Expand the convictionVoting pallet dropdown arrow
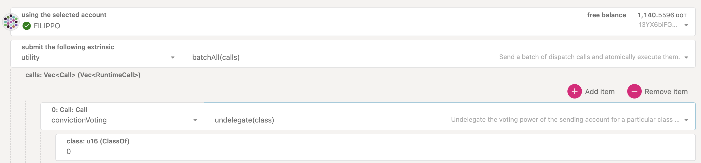The height and width of the screenshot is (163, 701). (195, 120)
